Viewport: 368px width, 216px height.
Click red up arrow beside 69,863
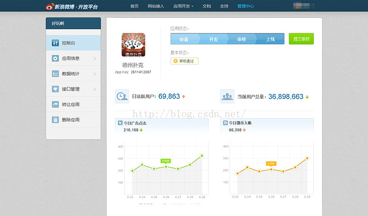click(x=183, y=97)
